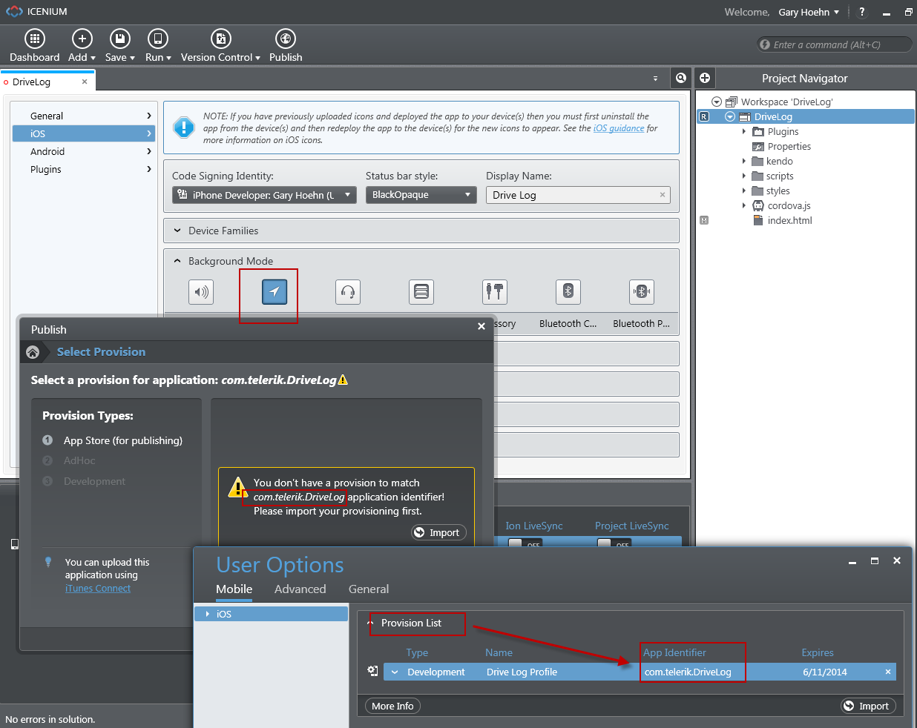Toggle the VoIP headset background mode icon

coord(348,292)
